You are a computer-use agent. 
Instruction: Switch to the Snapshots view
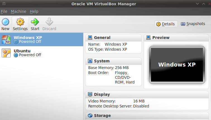(x=193, y=24)
